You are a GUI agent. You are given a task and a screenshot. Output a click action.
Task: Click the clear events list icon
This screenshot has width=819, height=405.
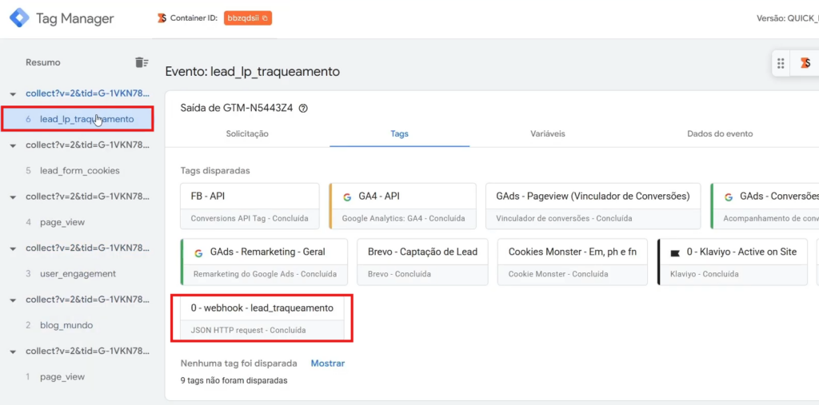pos(141,62)
